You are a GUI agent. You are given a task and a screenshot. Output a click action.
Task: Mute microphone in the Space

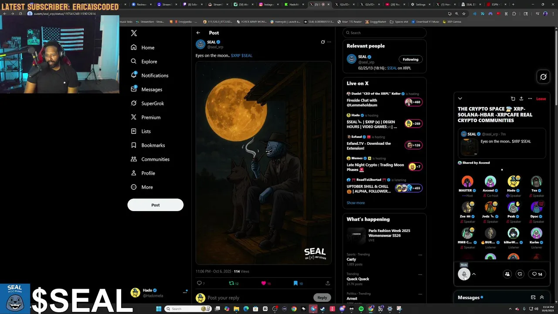click(x=464, y=274)
